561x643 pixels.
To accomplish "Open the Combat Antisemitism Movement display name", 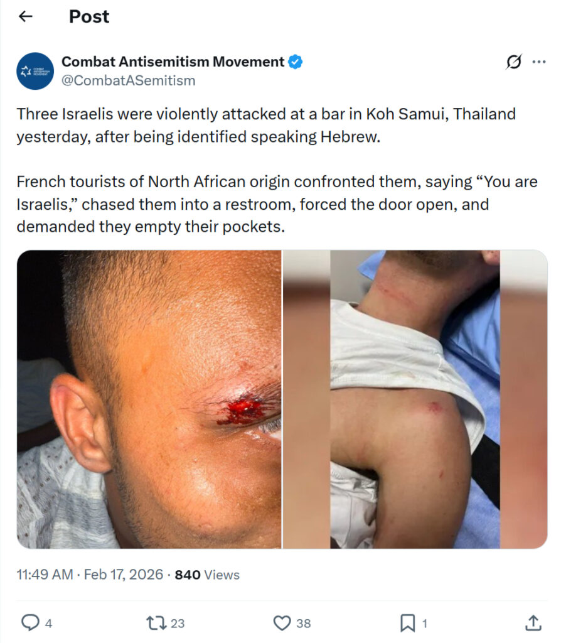I will tap(173, 62).
